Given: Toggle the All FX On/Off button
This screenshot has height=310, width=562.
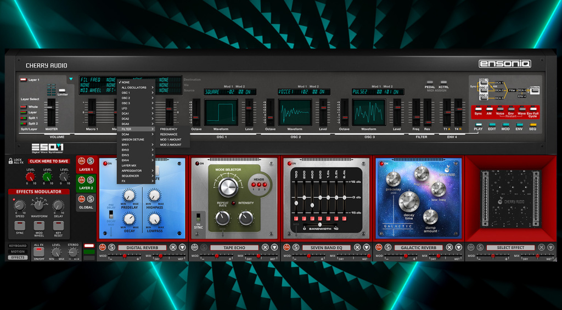Looking at the screenshot, I should (x=38, y=252).
